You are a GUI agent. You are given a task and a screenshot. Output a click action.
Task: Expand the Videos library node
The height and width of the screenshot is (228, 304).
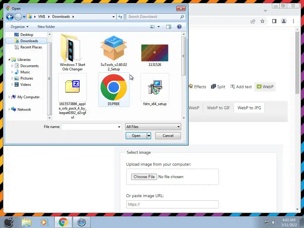(x=12, y=85)
